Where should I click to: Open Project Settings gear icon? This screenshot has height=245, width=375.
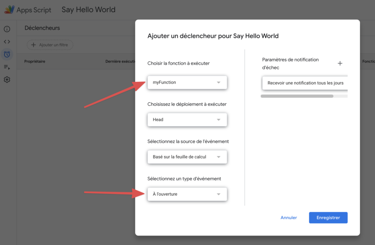[7, 80]
